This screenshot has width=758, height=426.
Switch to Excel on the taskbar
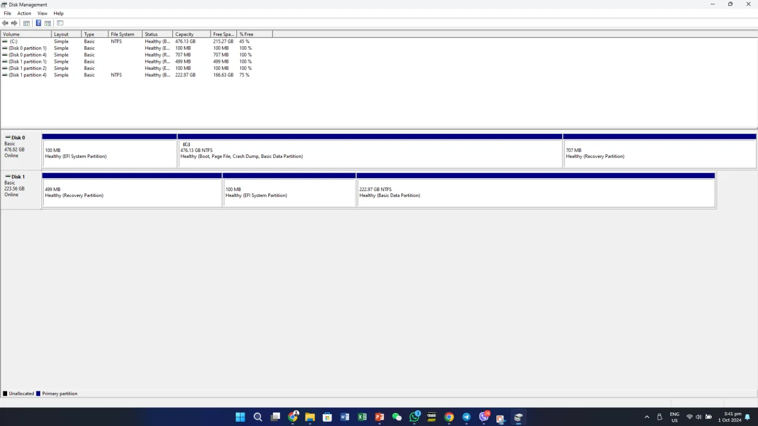362,417
